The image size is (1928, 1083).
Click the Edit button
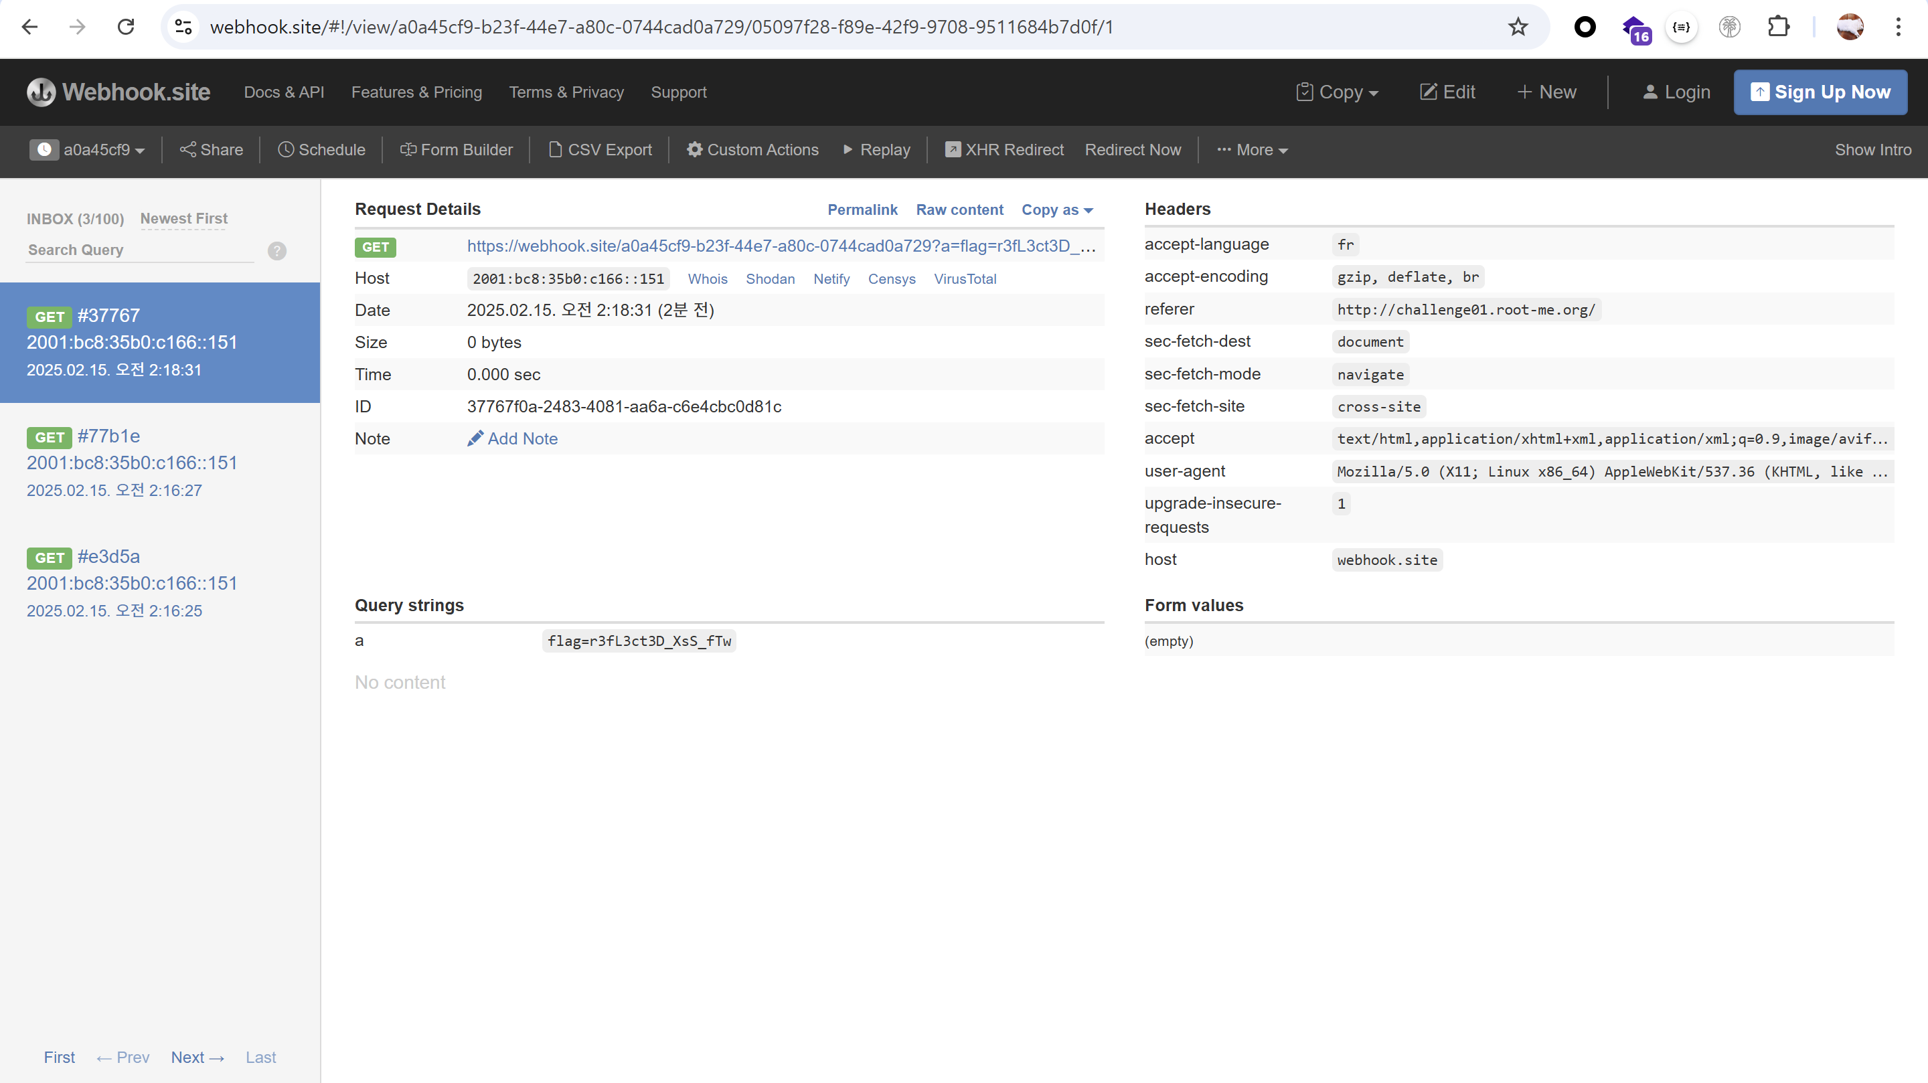(x=1447, y=92)
